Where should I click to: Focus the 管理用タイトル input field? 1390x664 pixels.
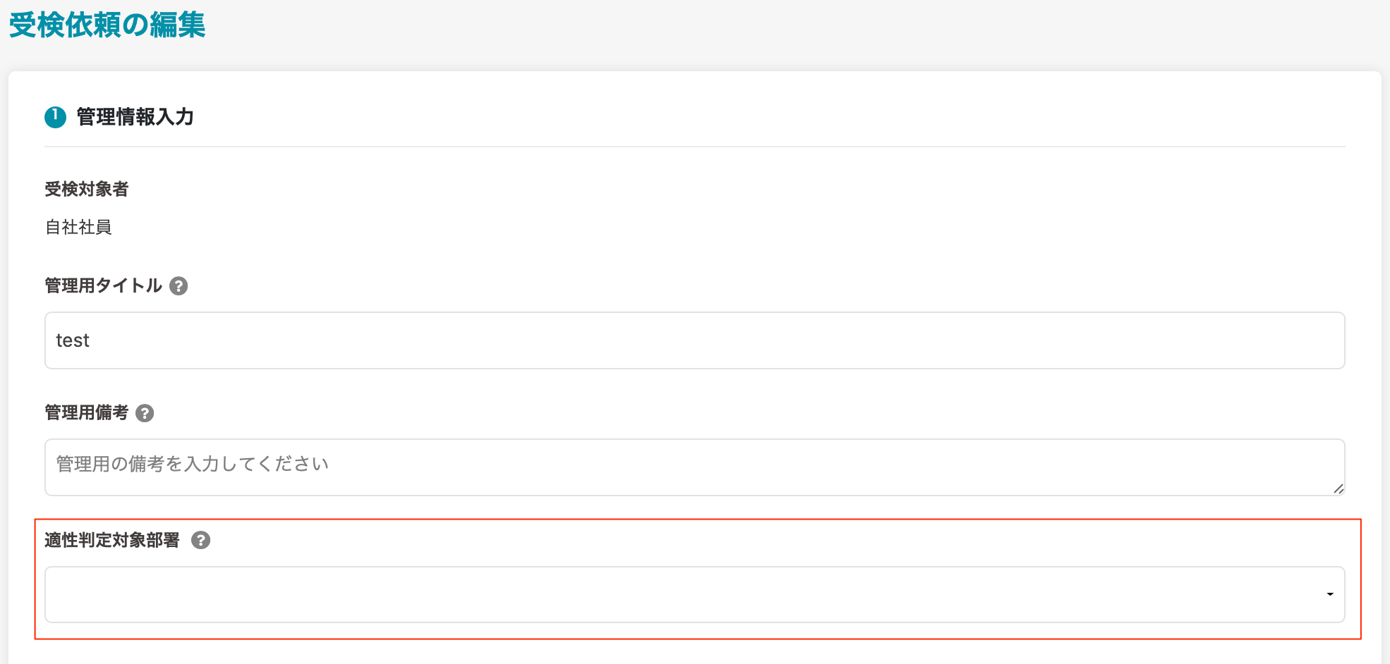tap(694, 340)
